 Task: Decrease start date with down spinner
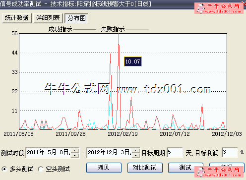point(75,155)
